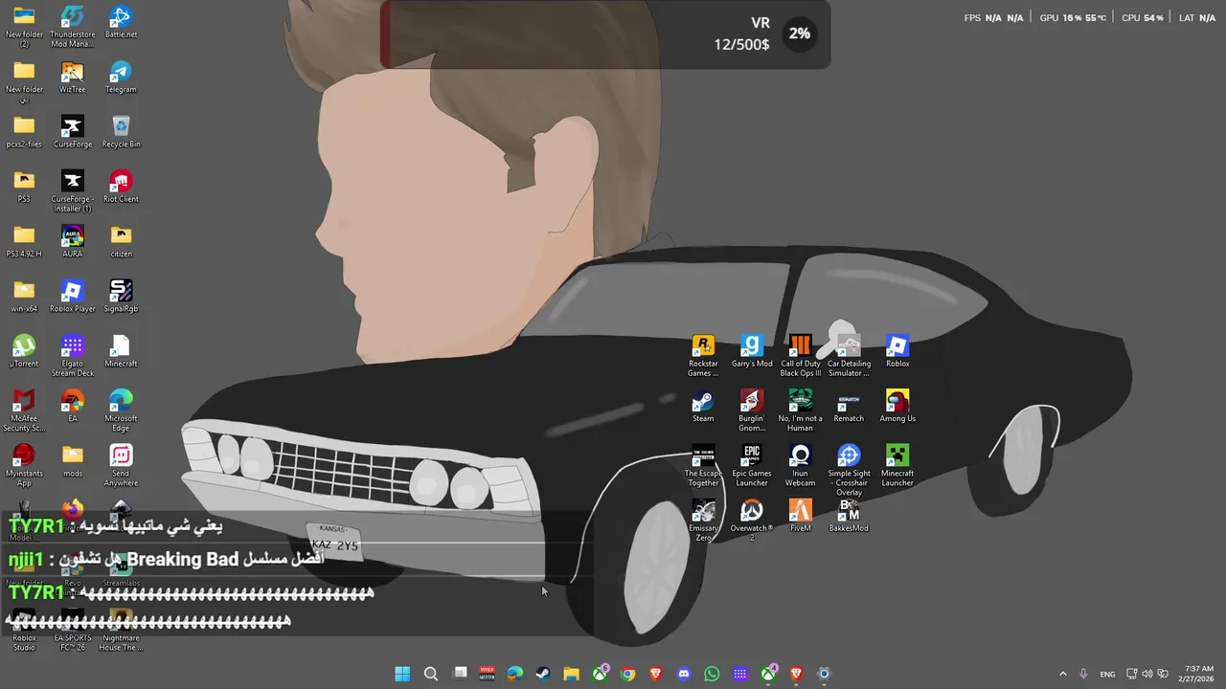Launch Battle.net from the desktop
Image resolution: width=1226 pixels, height=689 pixels.
pos(121,22)
